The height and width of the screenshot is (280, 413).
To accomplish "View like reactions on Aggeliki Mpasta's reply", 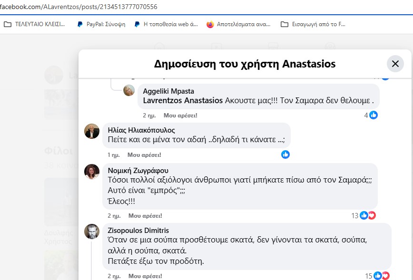I will point(371,115).
